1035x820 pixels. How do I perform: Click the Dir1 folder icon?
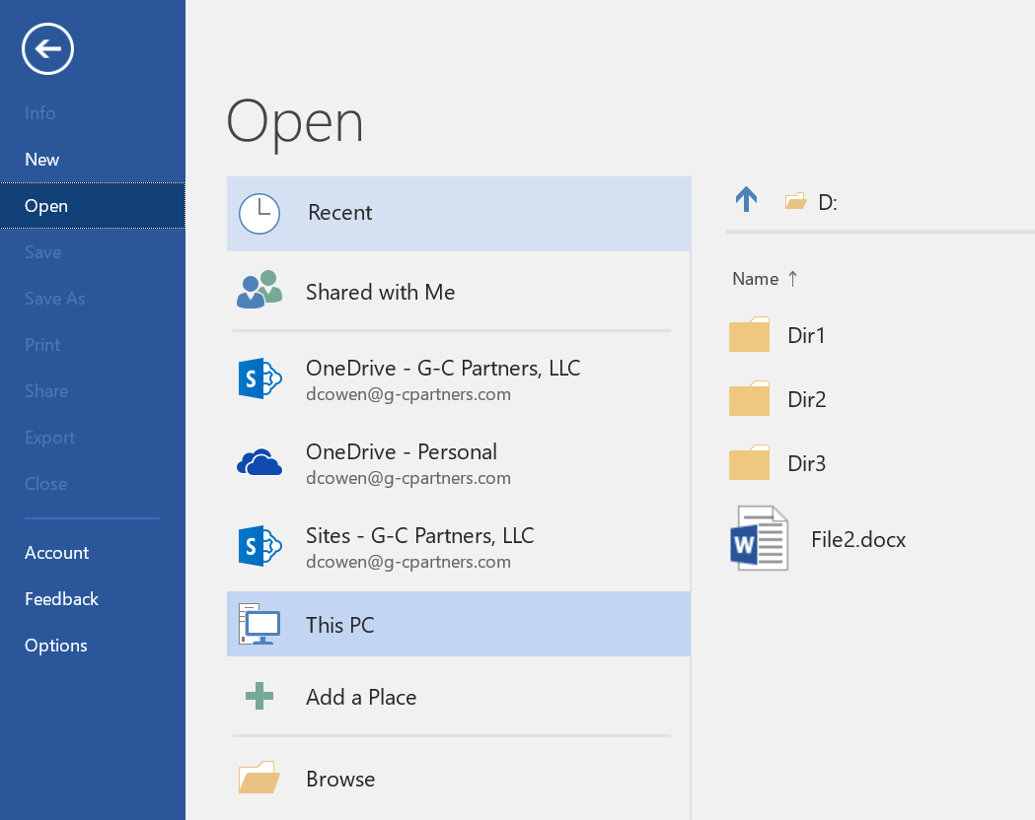(749, 334)
